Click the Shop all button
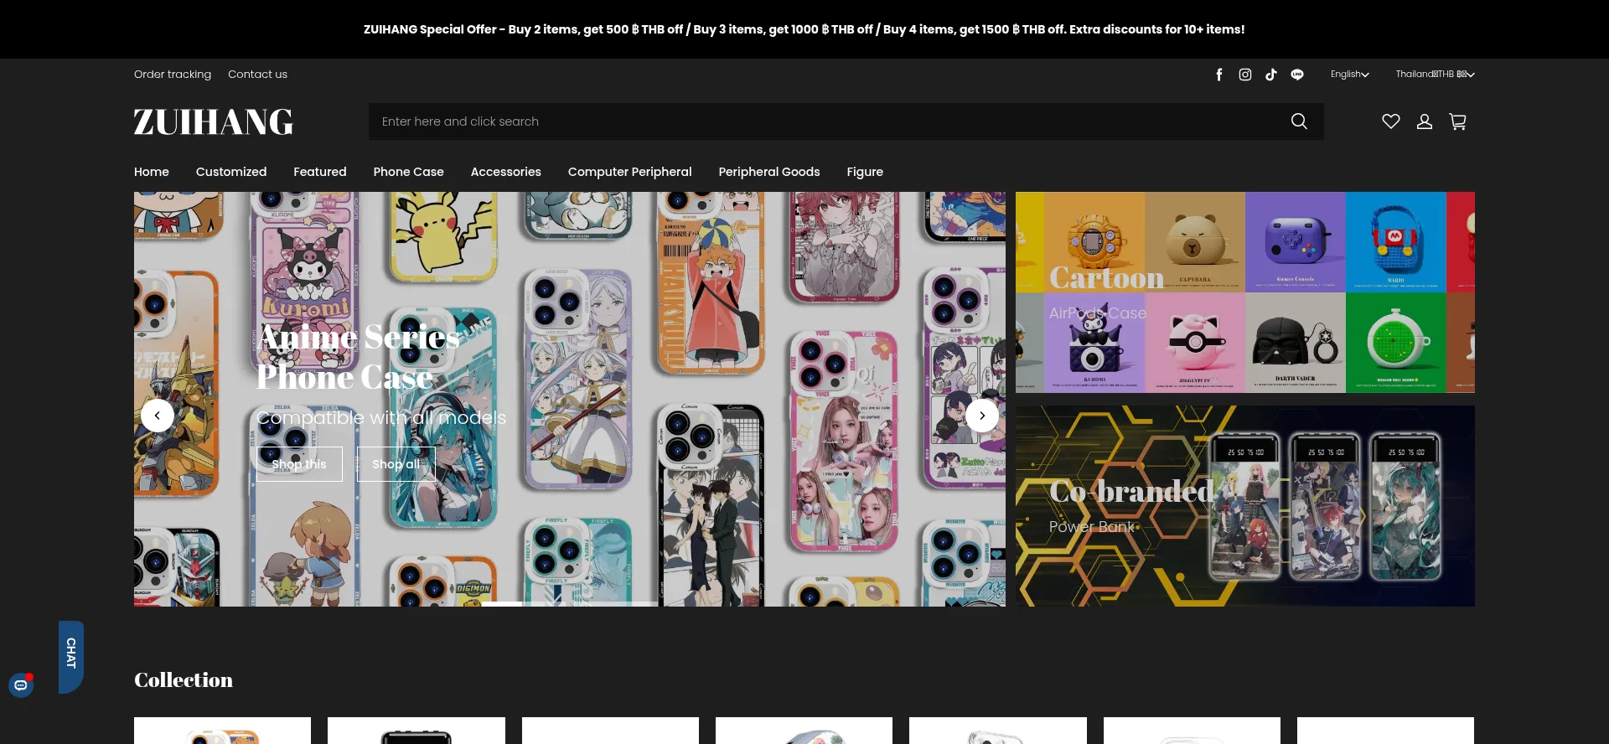The width and height of the screenshot is (1609, 744). point(396,464)
